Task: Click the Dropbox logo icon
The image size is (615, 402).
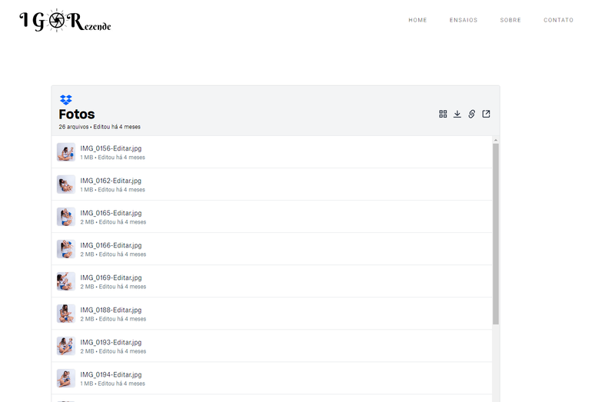Action: (x=66, y=100)
